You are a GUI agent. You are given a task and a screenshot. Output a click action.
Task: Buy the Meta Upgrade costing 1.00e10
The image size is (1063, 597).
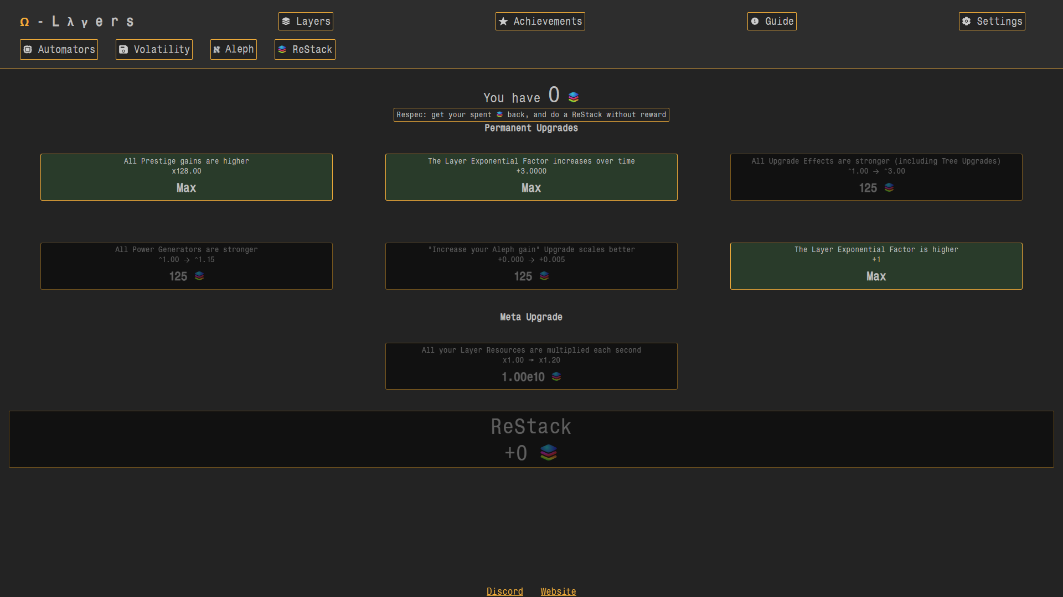pos(531,366)
